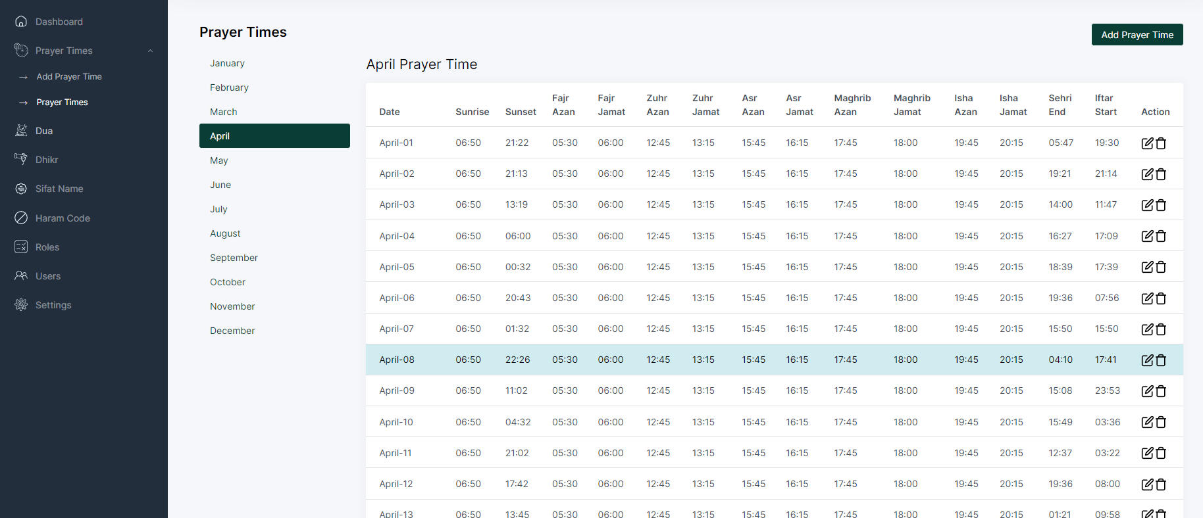Edit the April-10 prayer row
This screenshot has height=518, width=1203.
1147,422
